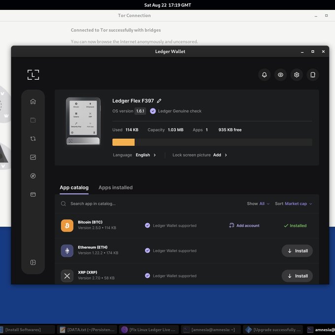Install the XRP app
This screenshot has width=335, height=335.
point(297,276)
